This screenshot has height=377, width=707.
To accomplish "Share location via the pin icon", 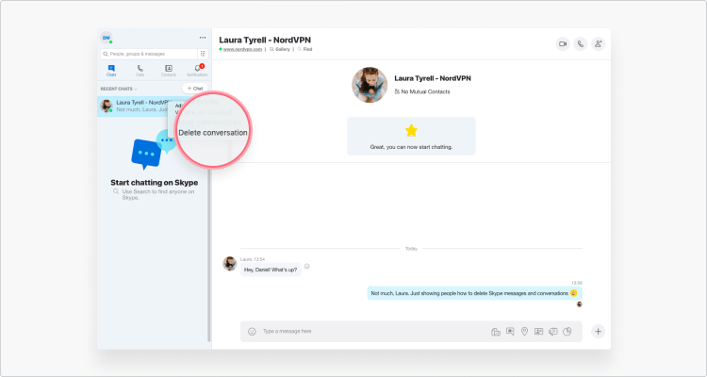I will (524, 332).
